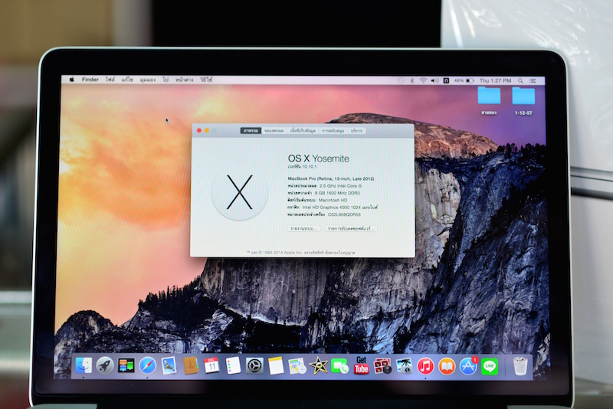The height and width of the screenshot is (409, 613).
Task: Select the left desktop folder
Action: (x=489, y=101)
